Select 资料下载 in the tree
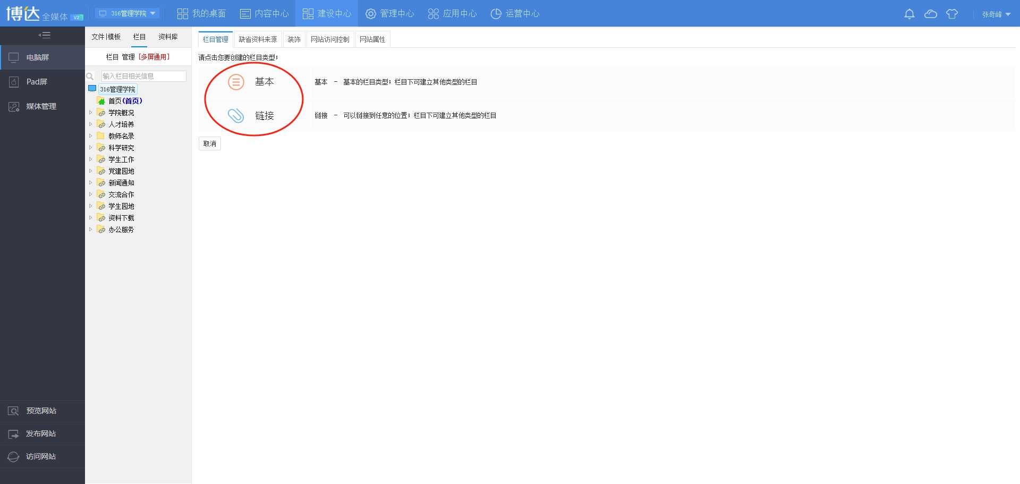 coord(121,218)
